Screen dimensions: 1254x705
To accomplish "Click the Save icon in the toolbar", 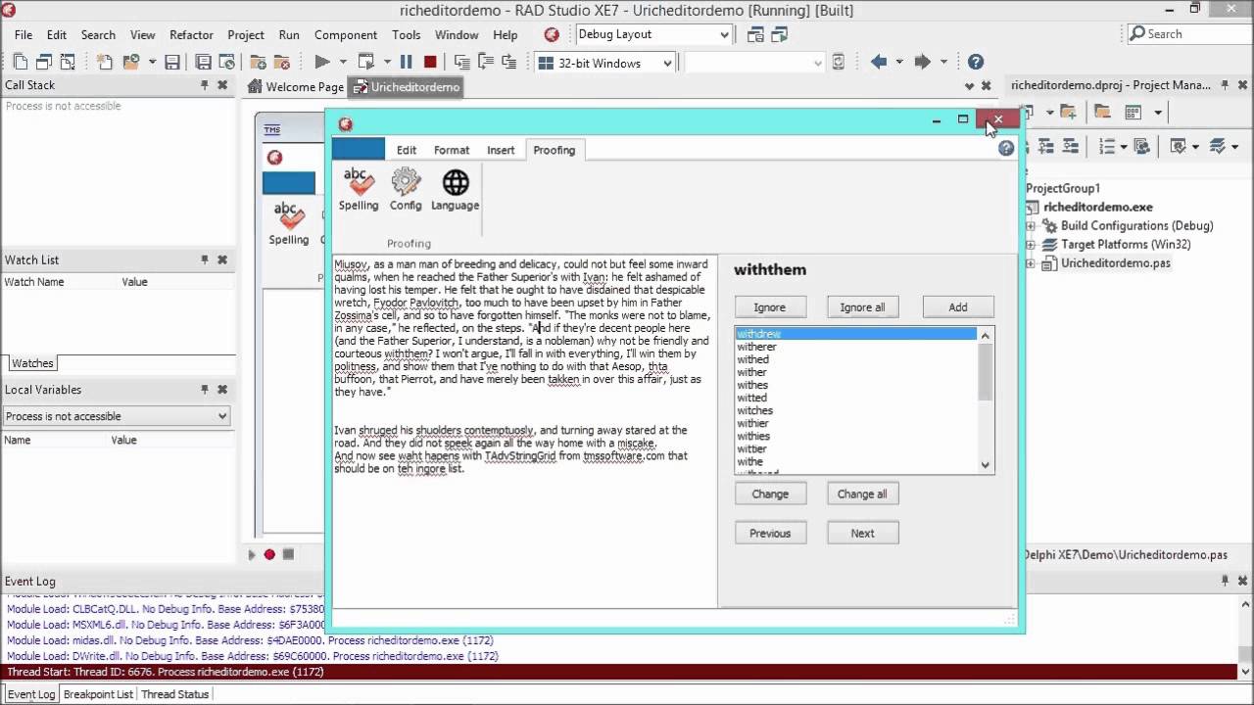I will pos(172,62).
